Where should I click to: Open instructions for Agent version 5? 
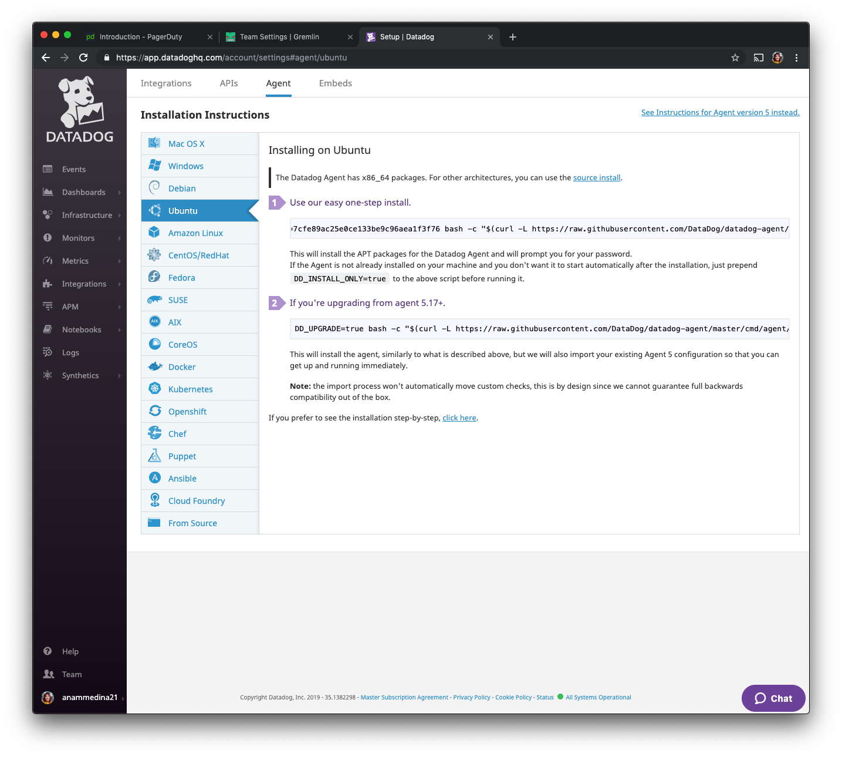click(721, 112)
